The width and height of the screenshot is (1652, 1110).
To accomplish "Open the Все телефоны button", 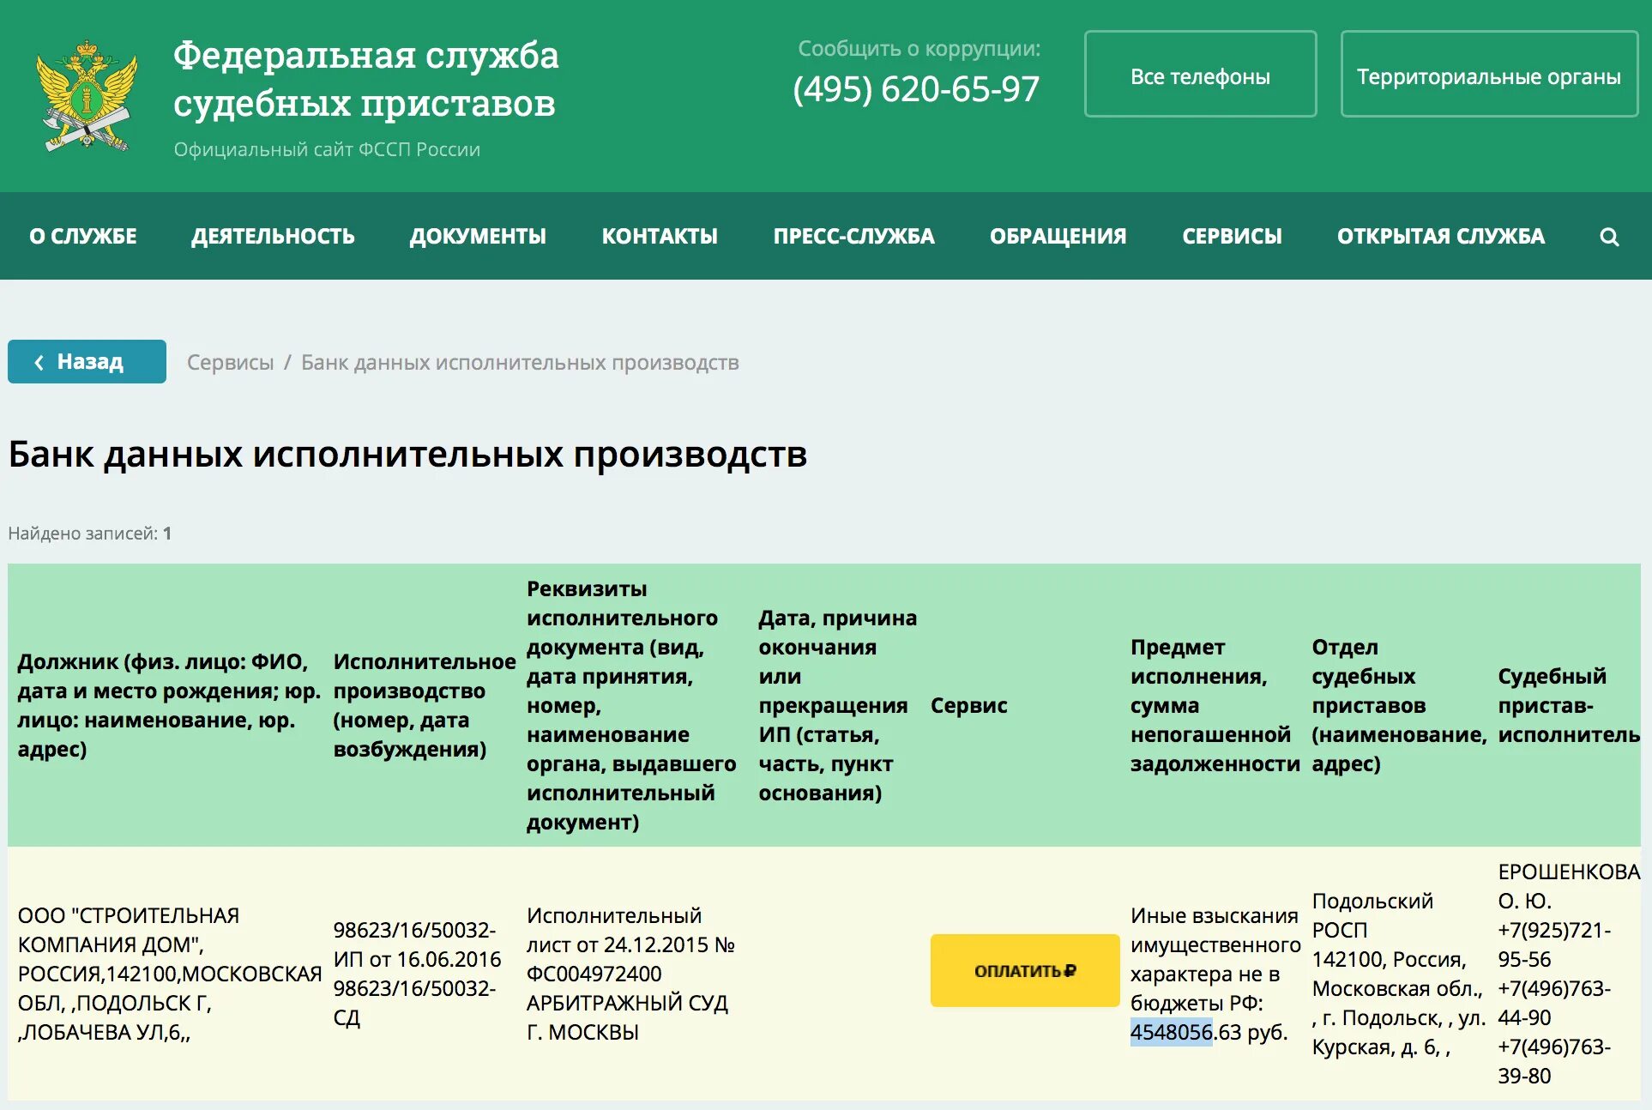I will click(x=1199, y=75).
